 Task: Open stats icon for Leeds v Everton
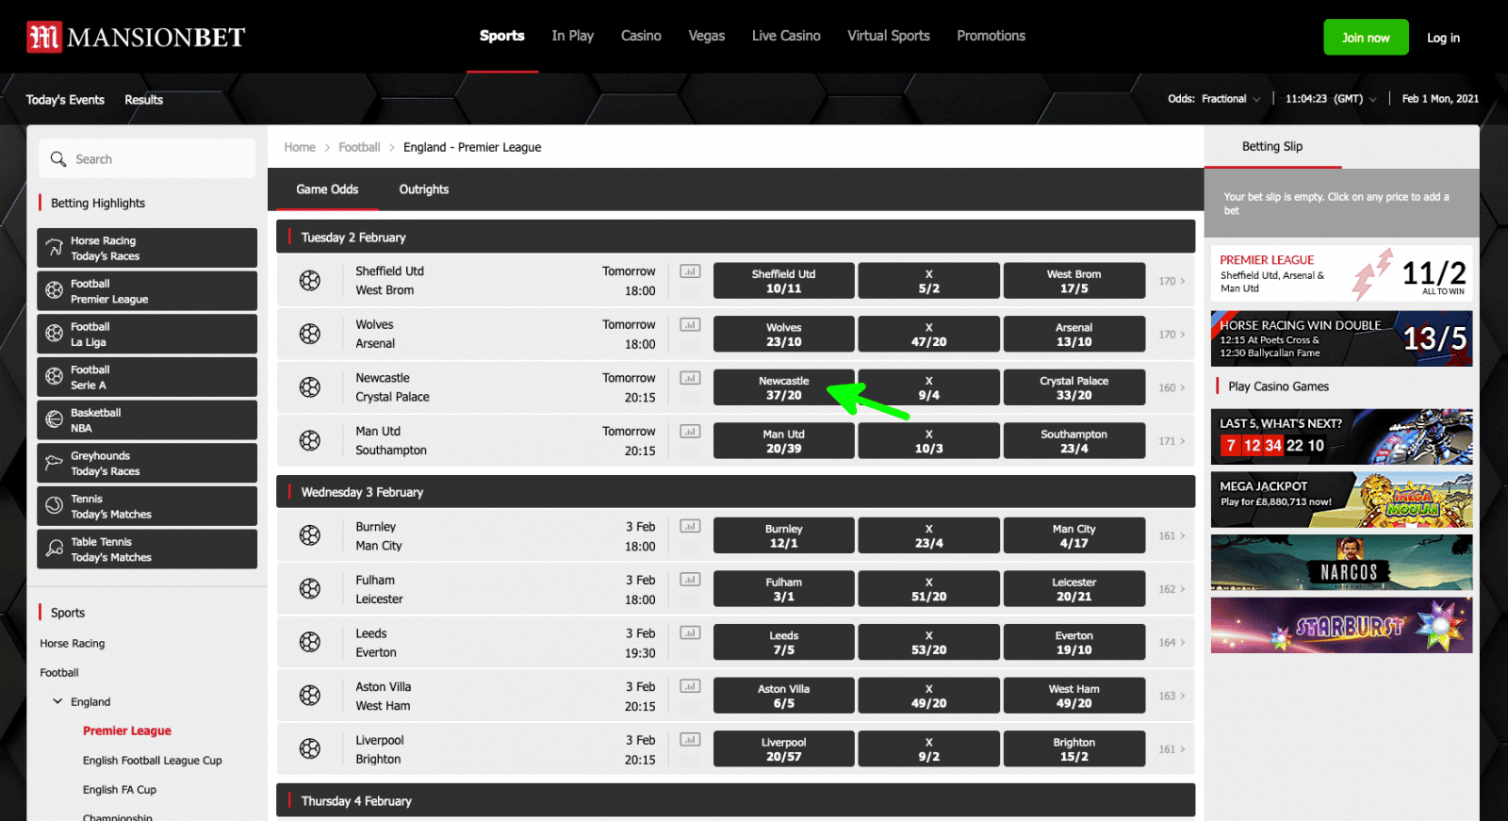690,633
